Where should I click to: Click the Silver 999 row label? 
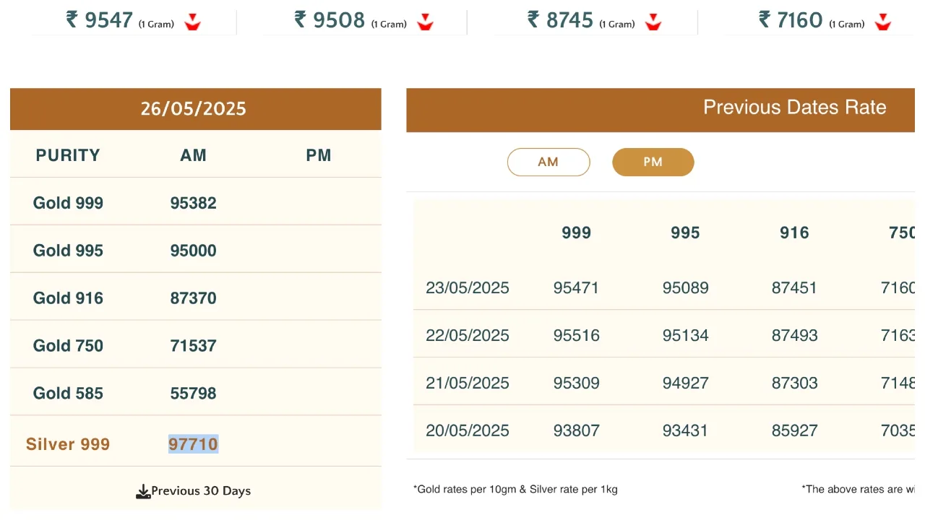pyautogui.click(x=68, y=444)
